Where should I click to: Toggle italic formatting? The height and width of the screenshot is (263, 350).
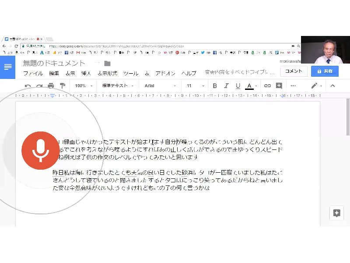(x=226, y=86)
